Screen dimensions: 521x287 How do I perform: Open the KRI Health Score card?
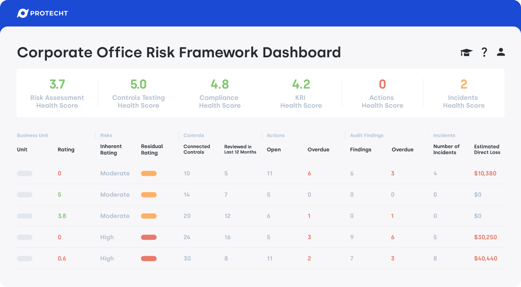click(301, 93)
